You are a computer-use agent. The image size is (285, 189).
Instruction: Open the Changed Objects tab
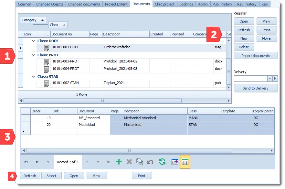point(50,4)
